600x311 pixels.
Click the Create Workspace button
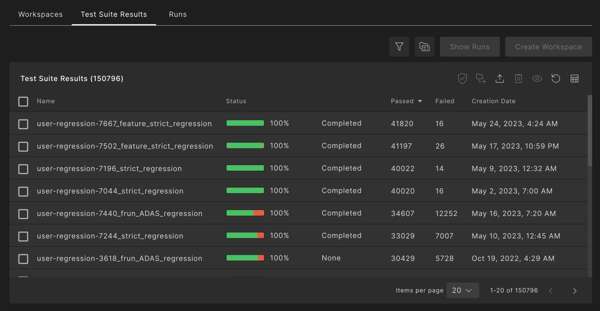(x=548, y=47)
